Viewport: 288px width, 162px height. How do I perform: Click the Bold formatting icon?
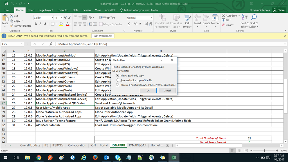click(36, 24)
